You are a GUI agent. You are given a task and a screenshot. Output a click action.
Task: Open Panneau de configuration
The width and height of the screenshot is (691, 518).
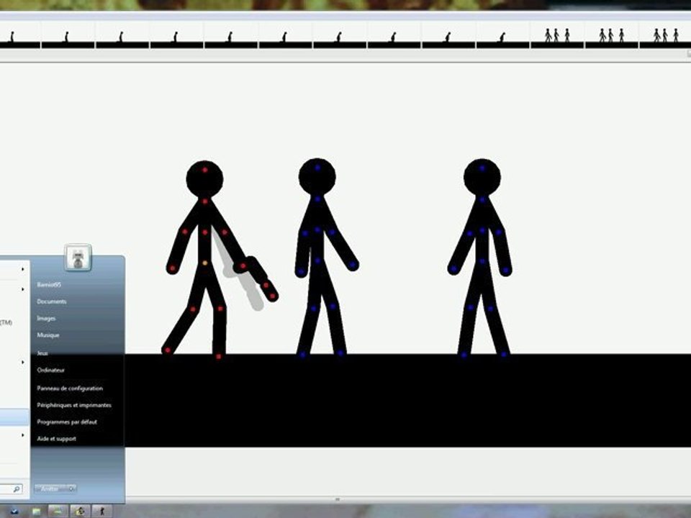(x=70, y=388)
